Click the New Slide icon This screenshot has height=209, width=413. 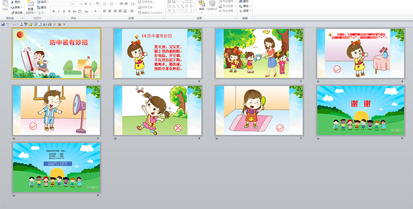pos(30,3)
